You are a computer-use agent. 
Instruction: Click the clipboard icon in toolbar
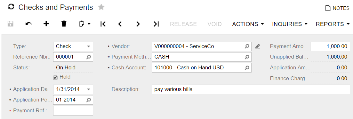(82, 24)
